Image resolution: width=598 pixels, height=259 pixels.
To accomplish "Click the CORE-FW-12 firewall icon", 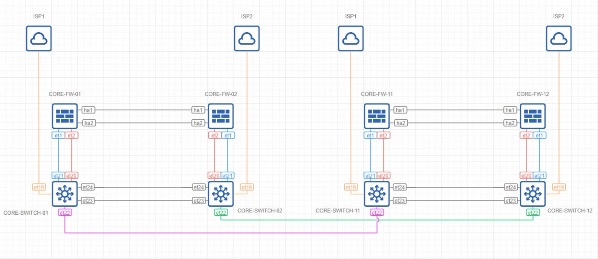I will click(533, 116).
